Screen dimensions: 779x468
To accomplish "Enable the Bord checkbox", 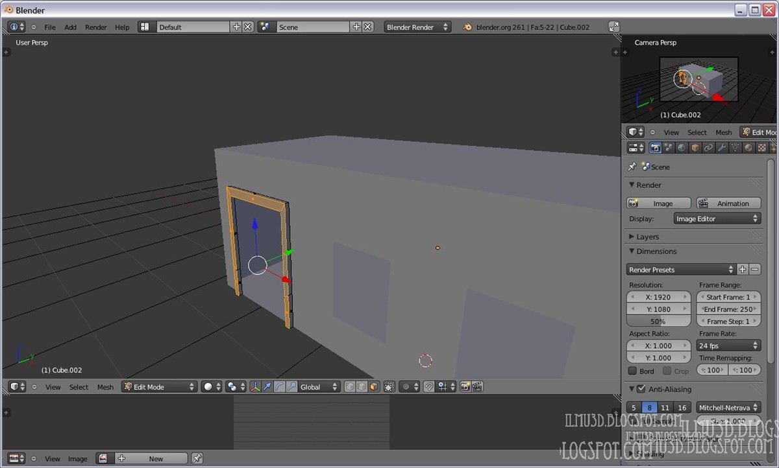I will click(632, 371).
